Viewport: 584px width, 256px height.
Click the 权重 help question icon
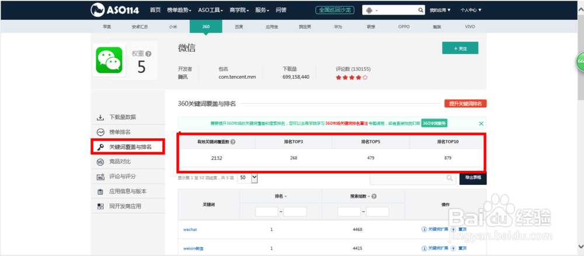(x=148, y=54)
